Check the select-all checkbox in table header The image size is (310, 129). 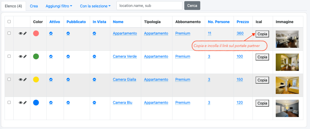[9, 22]
